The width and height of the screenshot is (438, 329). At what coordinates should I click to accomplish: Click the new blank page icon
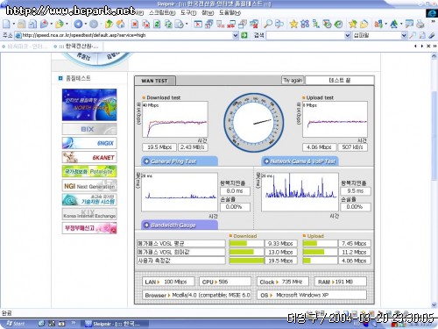point(6,25)
